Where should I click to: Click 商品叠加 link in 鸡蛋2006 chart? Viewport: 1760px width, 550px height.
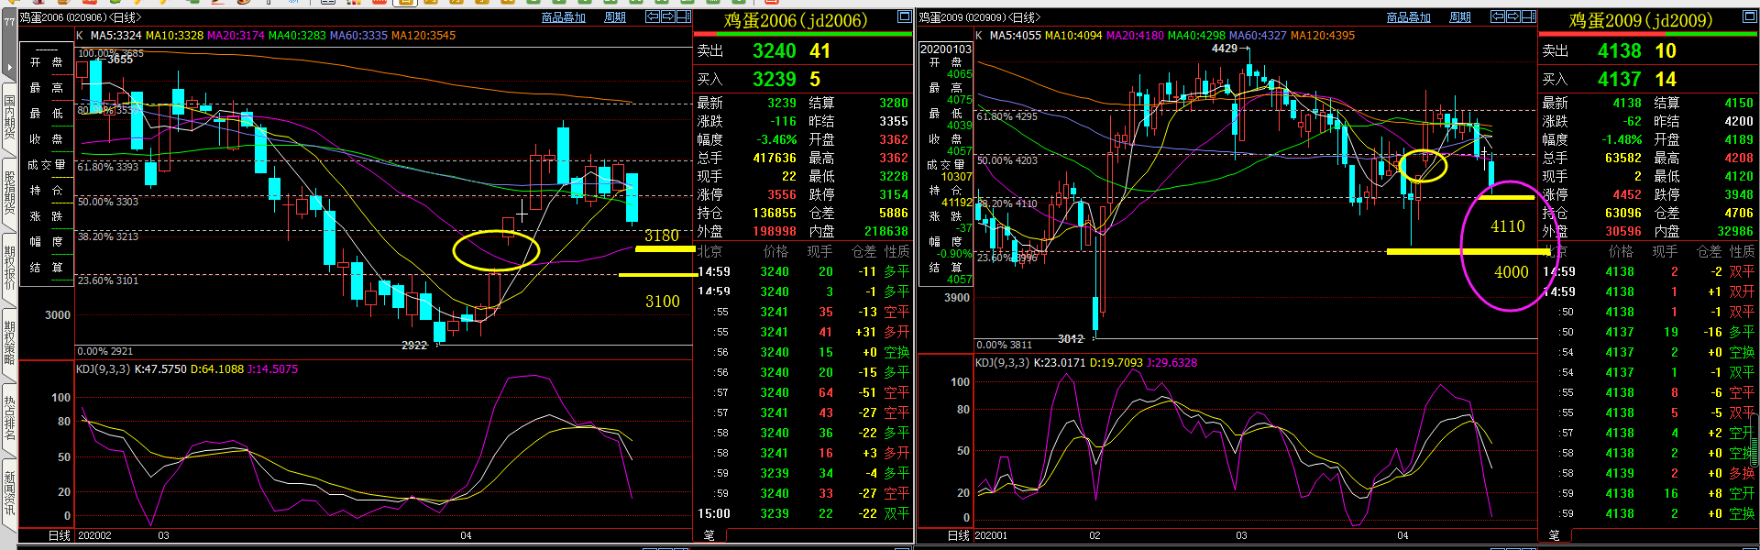(x=564, y=17)
